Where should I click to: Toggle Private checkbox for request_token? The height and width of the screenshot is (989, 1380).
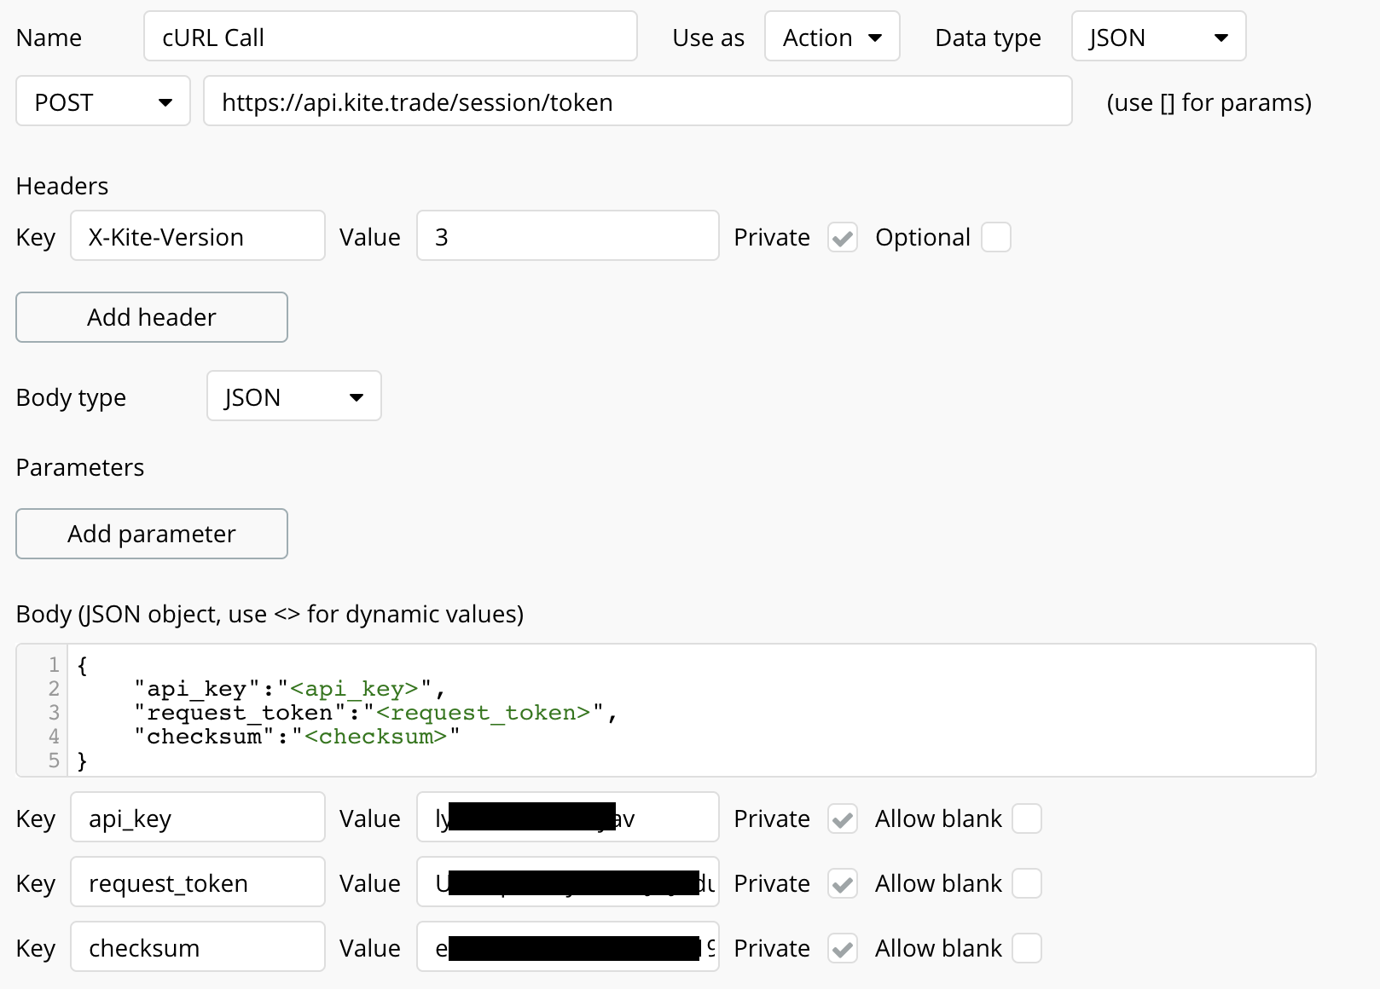click(842, 884)
